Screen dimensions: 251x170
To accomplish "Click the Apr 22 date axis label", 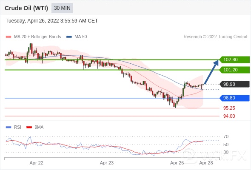I will pyautogui.click(x=36, y=163).
